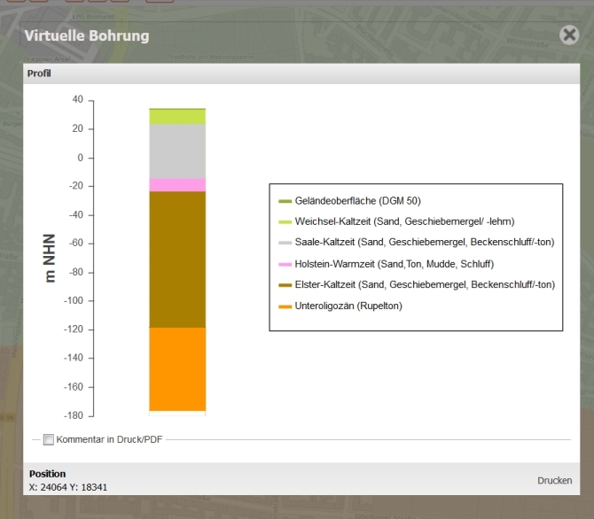The image size is (594, 519).
Task: Select the Unteroligozän (Rupelton) legend marker
Action: coord(285,306)
